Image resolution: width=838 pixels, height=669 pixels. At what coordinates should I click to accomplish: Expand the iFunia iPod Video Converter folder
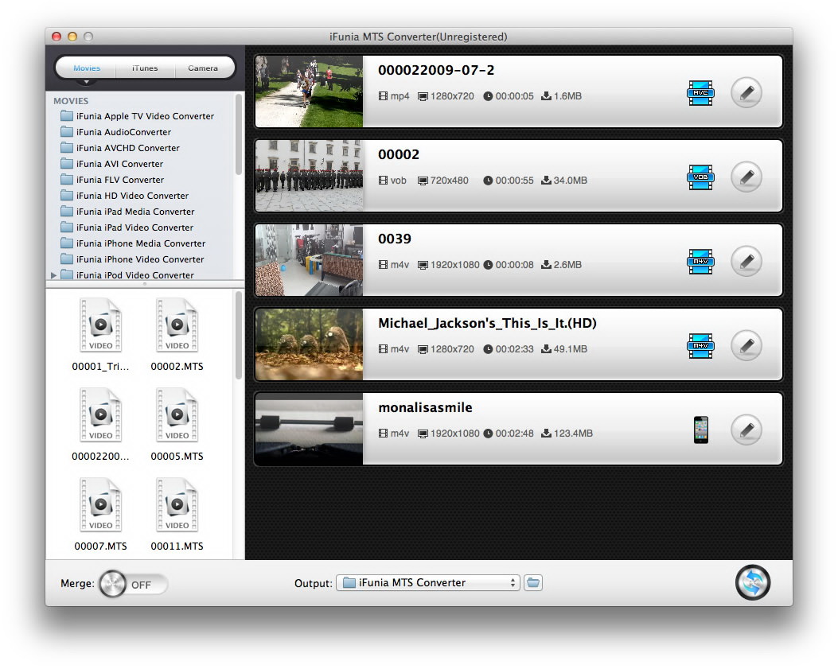click(53, 275)
